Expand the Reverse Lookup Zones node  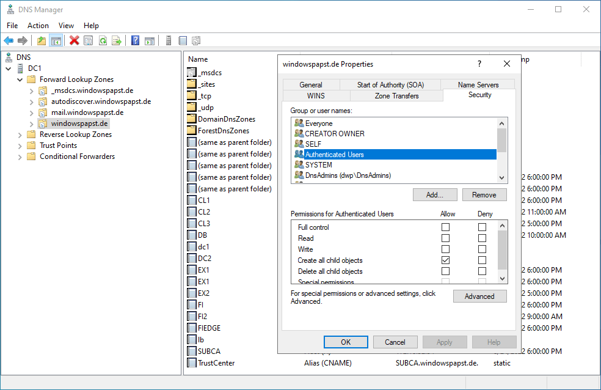click(20, 134)
